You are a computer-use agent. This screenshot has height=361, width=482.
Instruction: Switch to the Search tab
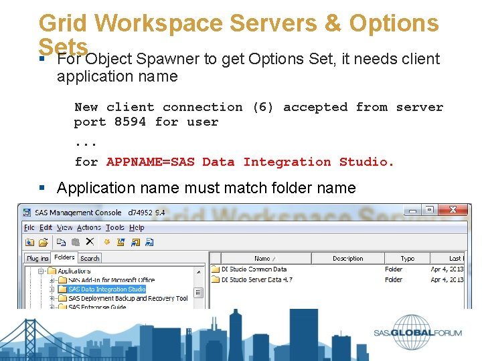[x=90, y=258]
